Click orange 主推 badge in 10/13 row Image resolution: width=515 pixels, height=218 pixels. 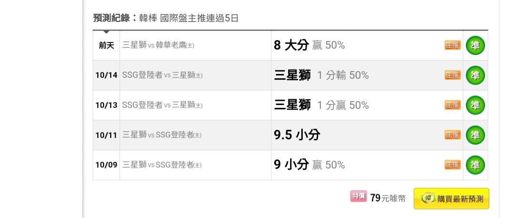click(x=452, y=105)
